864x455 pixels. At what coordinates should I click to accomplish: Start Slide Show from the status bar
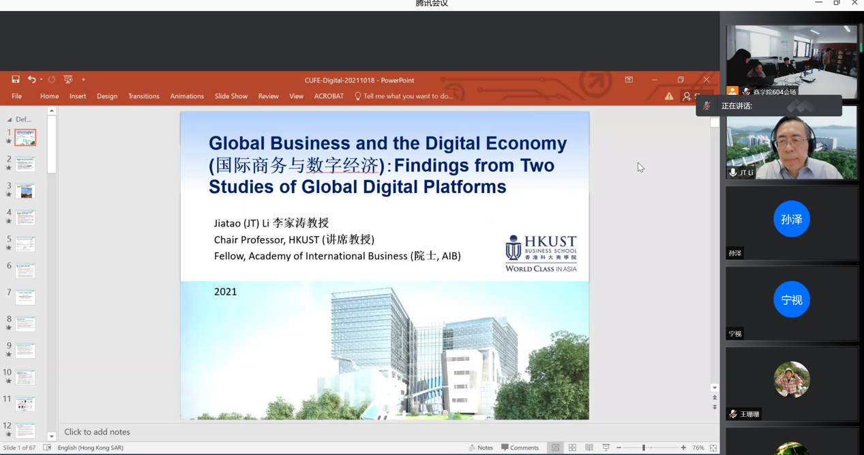pyautogui.click(x=606, y=447)
